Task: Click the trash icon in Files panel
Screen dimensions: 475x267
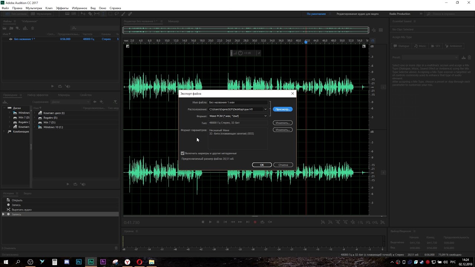Action: pyautogui.click(x=33, y=28)
